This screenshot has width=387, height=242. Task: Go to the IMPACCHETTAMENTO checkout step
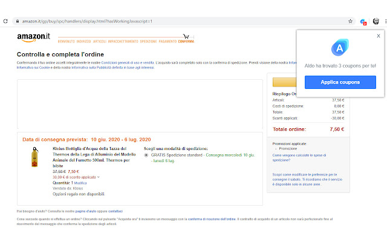point(123,42)
